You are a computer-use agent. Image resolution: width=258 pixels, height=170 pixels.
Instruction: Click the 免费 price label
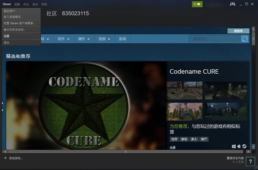click(172, 148)
